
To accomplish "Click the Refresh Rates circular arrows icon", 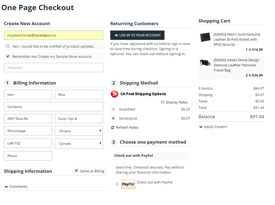I will 112,127.
